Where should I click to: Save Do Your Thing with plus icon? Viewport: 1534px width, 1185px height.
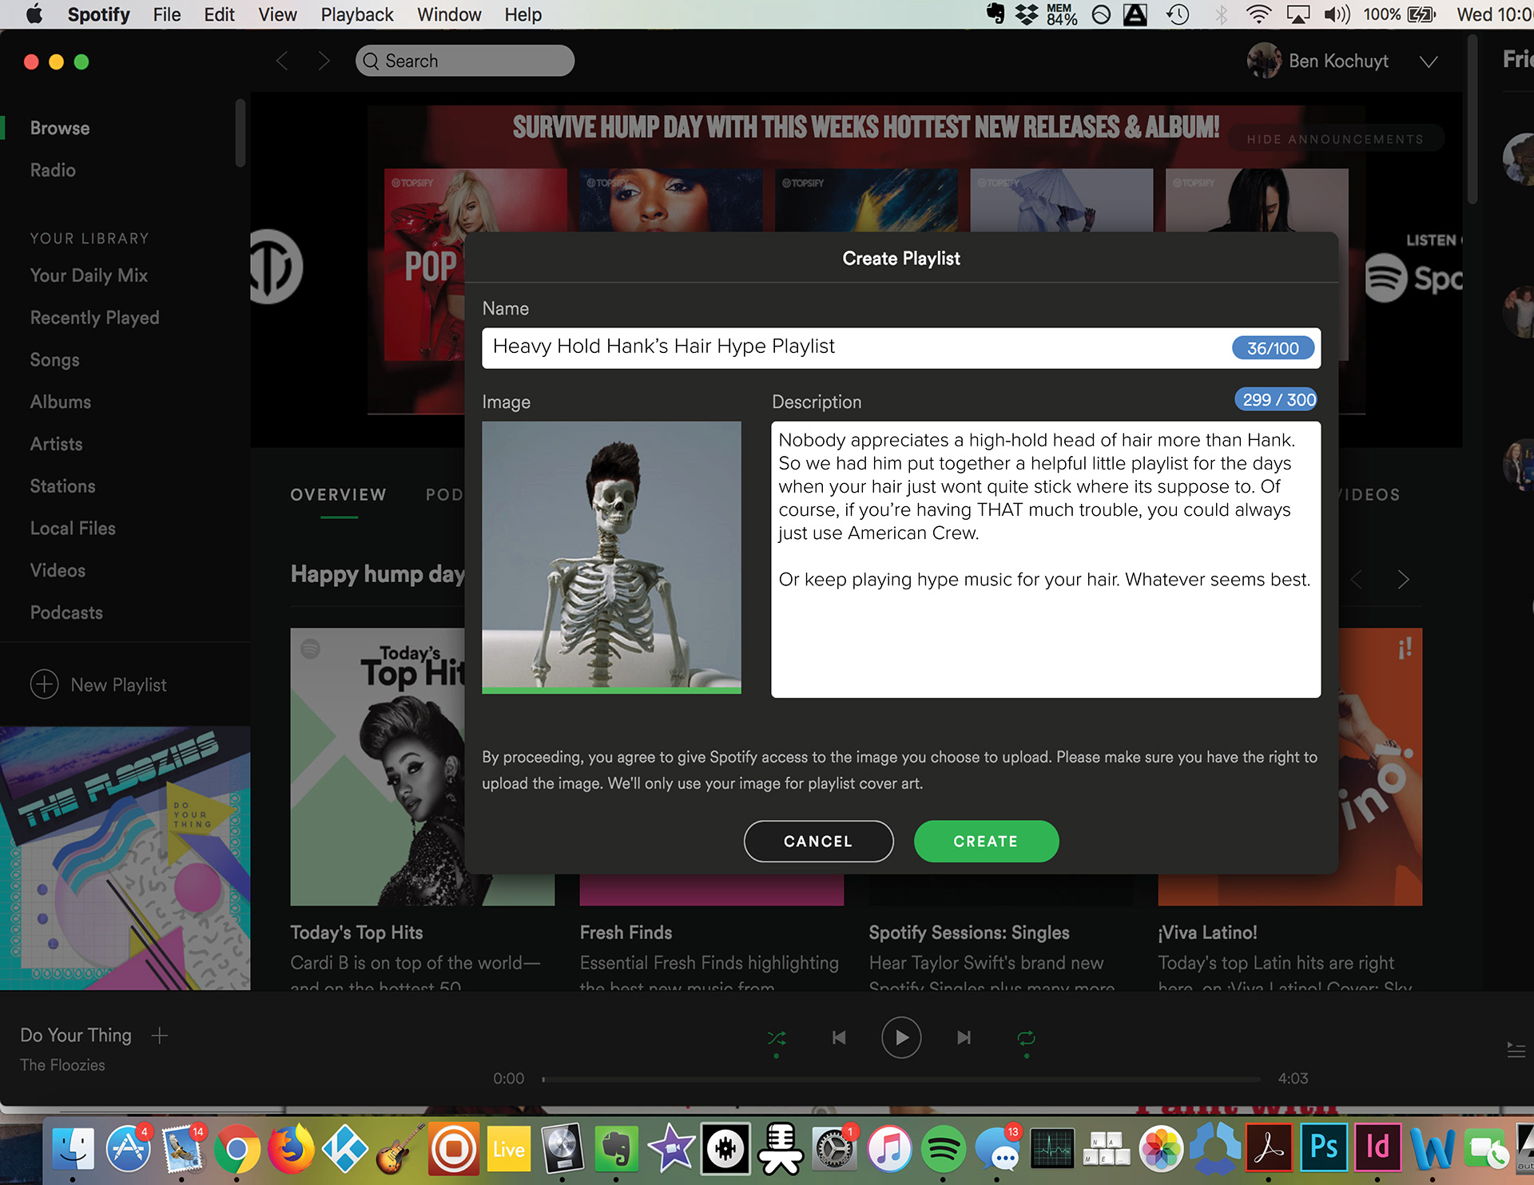[160, 1036]
